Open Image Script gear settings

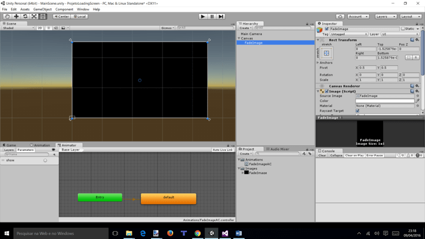[x=417, y=91]
